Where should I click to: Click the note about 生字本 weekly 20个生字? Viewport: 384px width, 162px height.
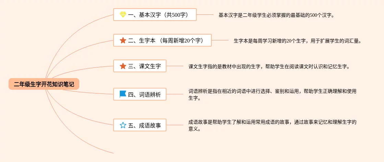tap(298, 41)
